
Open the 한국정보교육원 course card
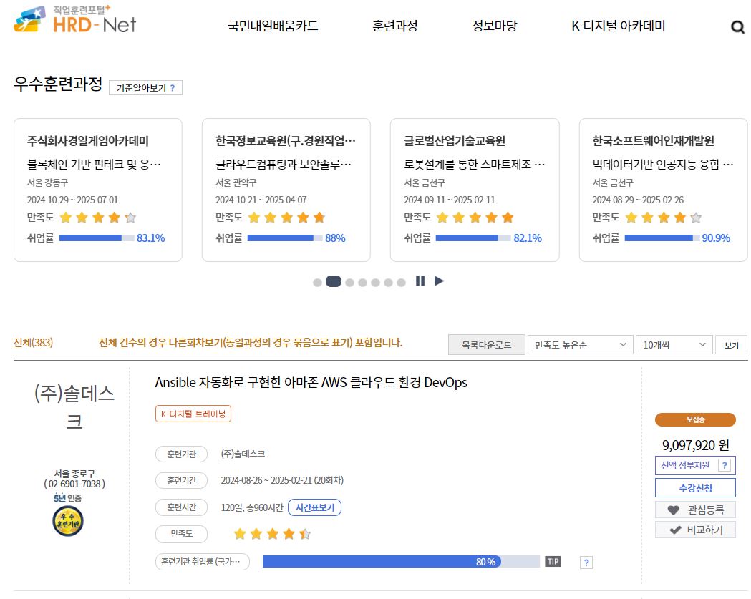tap(286, 190)
